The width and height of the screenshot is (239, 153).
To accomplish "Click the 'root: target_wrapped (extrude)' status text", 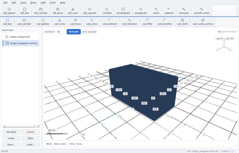I will click(x=203, y=151).
